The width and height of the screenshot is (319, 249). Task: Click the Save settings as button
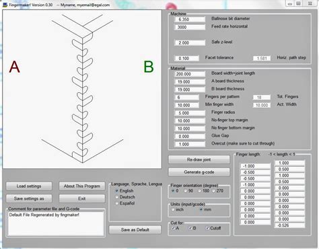click(29, 199)
